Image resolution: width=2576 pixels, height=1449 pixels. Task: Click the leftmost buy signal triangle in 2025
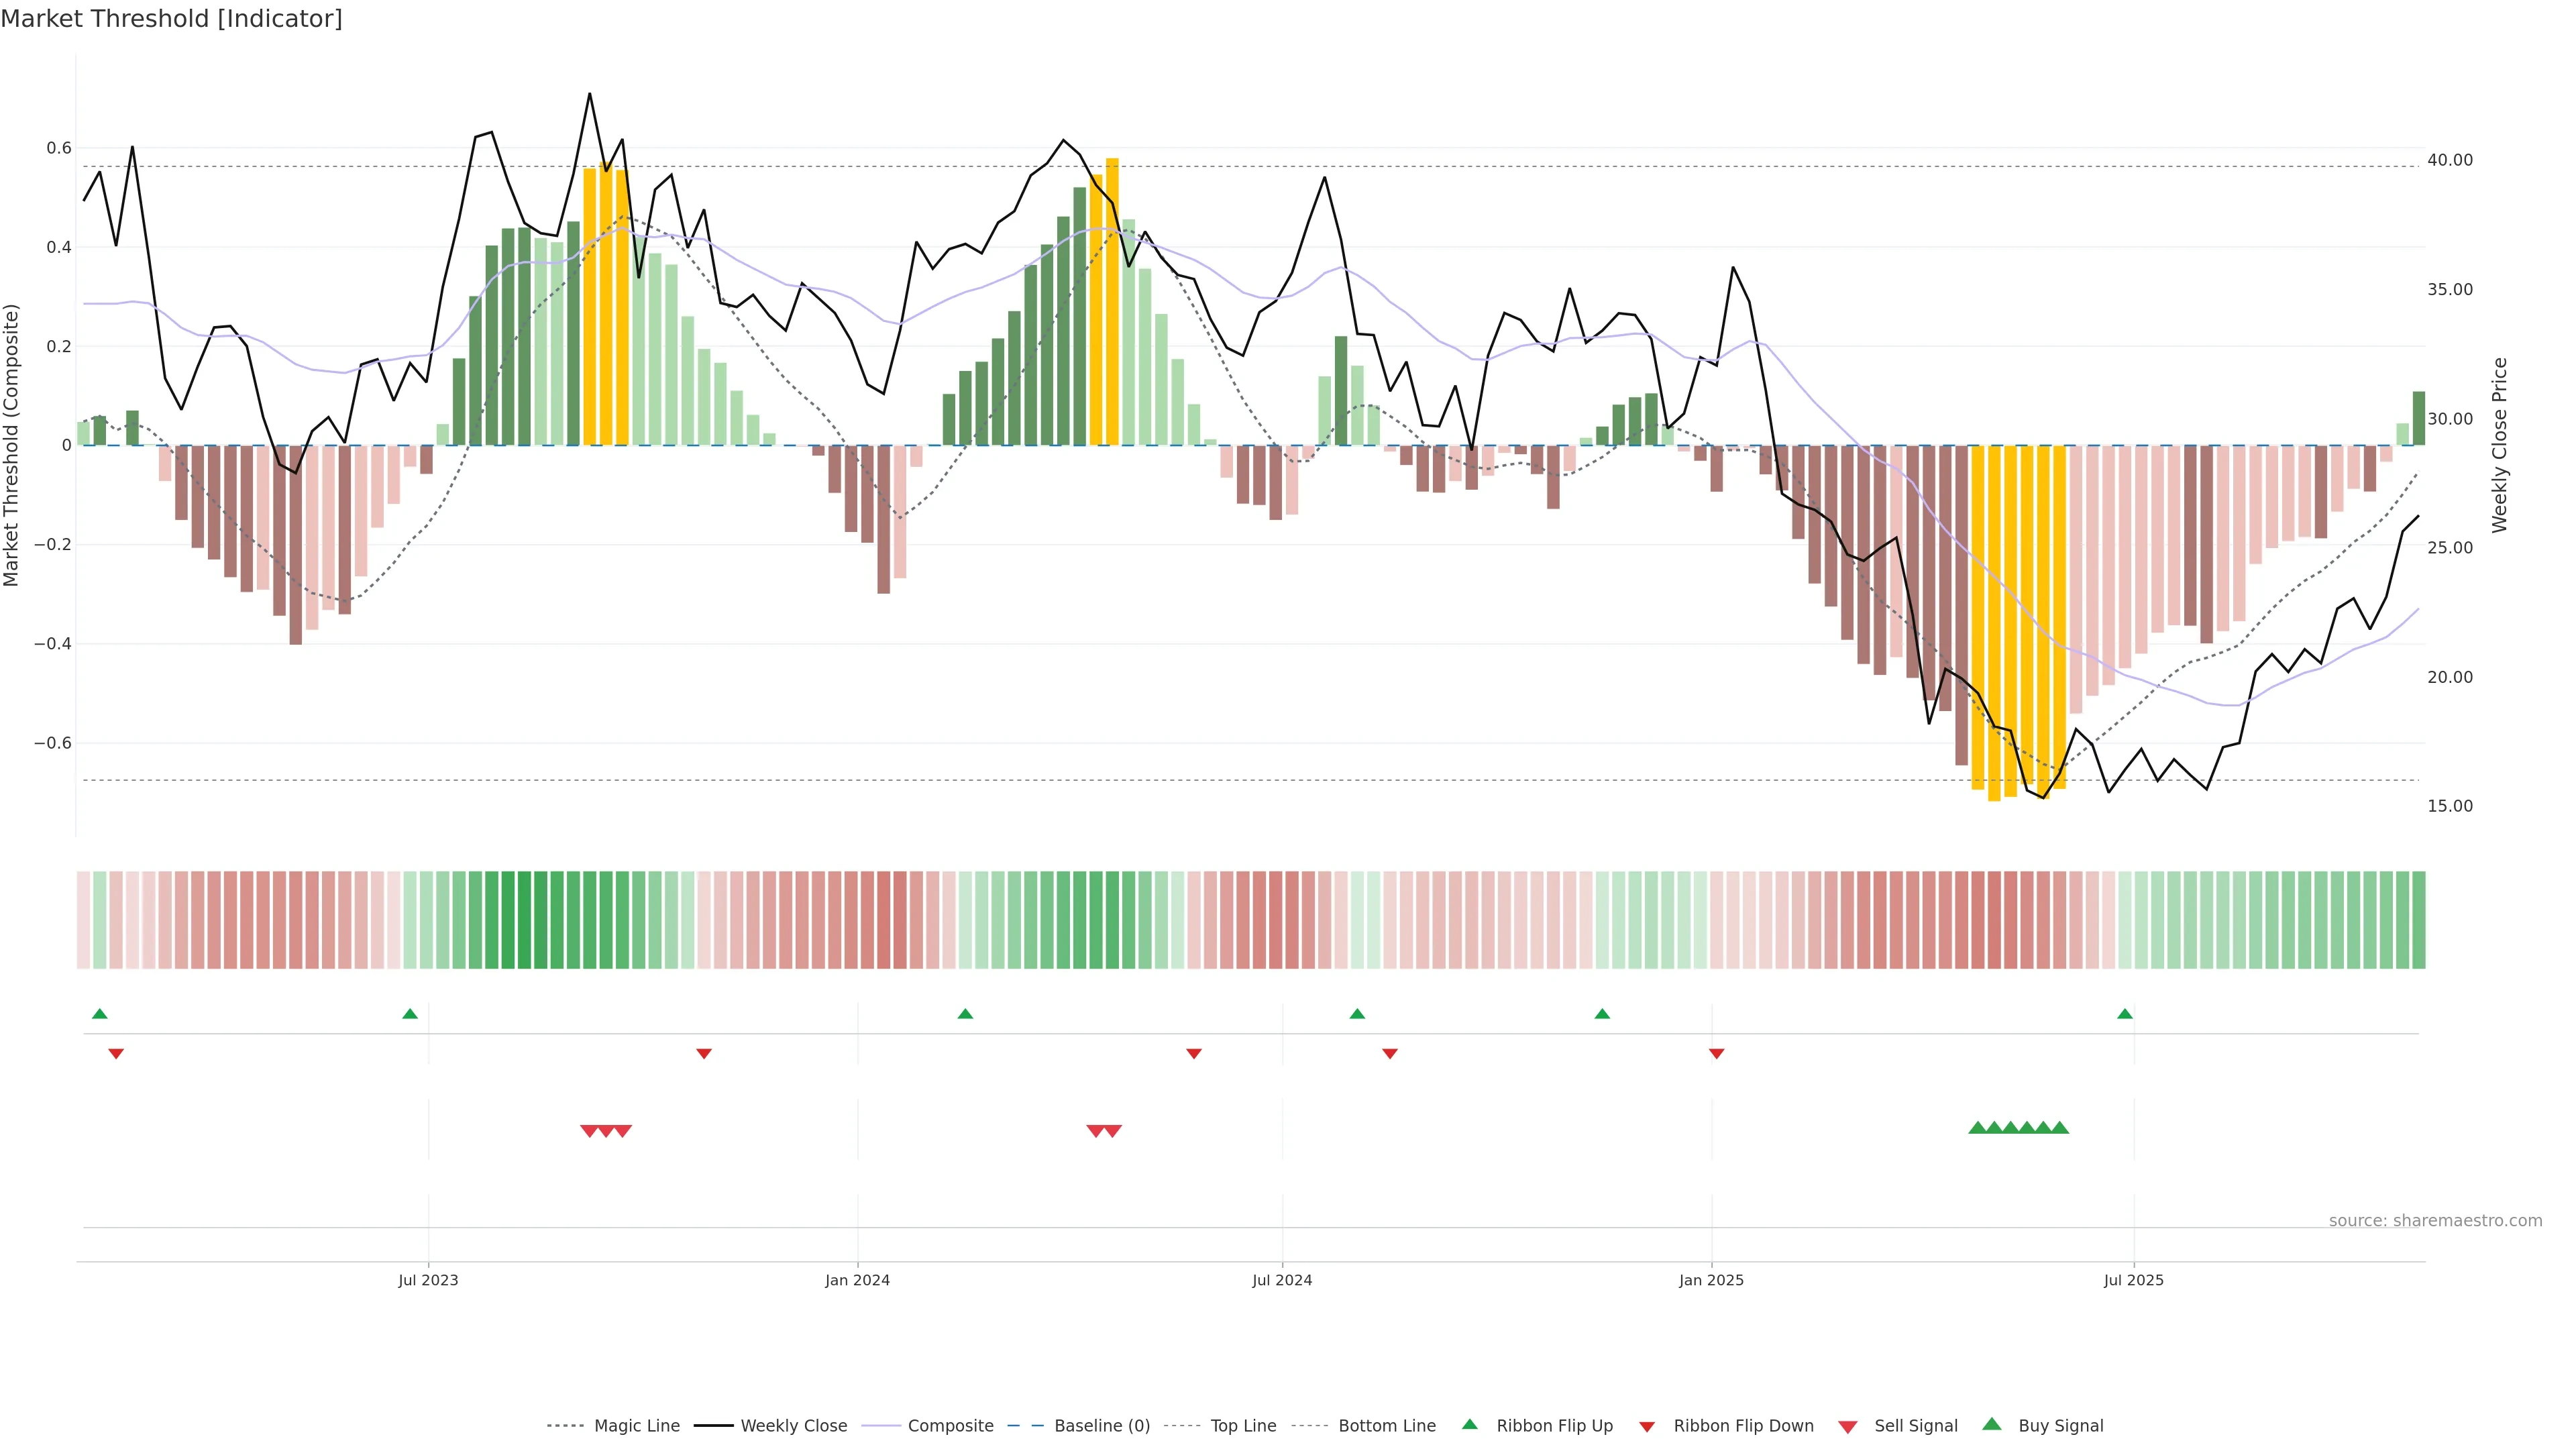coord(1977,1128)
